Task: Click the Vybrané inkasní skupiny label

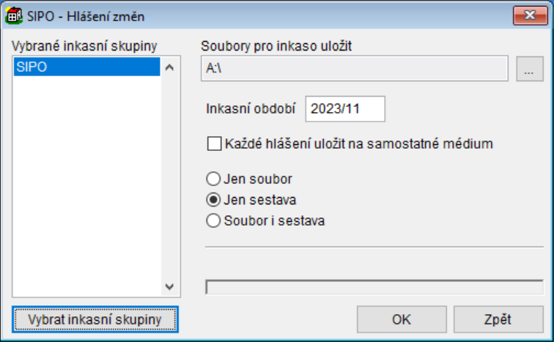Action: tap(84, 46)
